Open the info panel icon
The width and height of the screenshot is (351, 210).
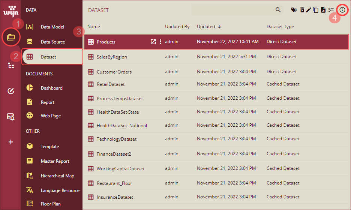point(342,10)
